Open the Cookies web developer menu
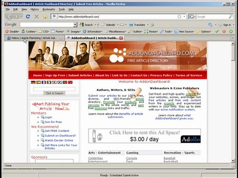Screen dimensions: 238x178 point(29,31)
